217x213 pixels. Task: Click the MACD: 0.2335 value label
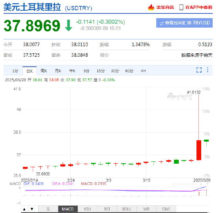[94, 184]
